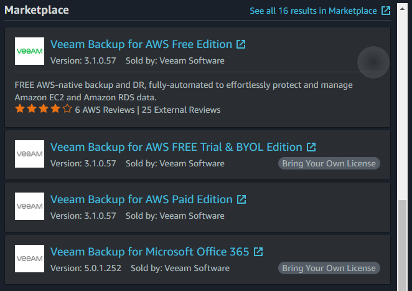This screenshot has width=412, height=291.
Task: Click external link icon beside Marketplace results link
Action: click(386, 11)
